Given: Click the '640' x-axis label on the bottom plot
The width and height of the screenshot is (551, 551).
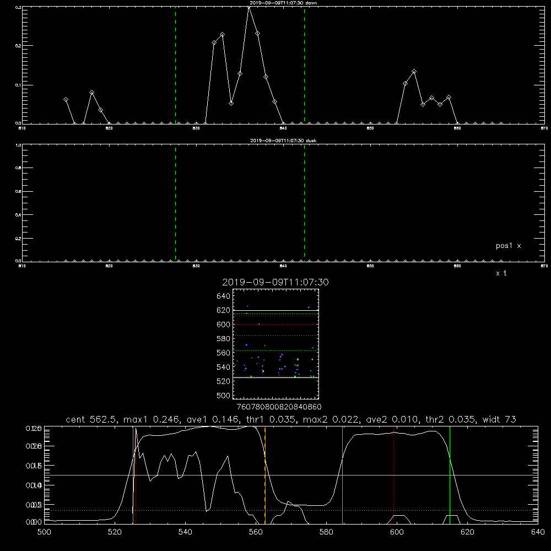Looking at the screenshot, I should tap(538, 532).
